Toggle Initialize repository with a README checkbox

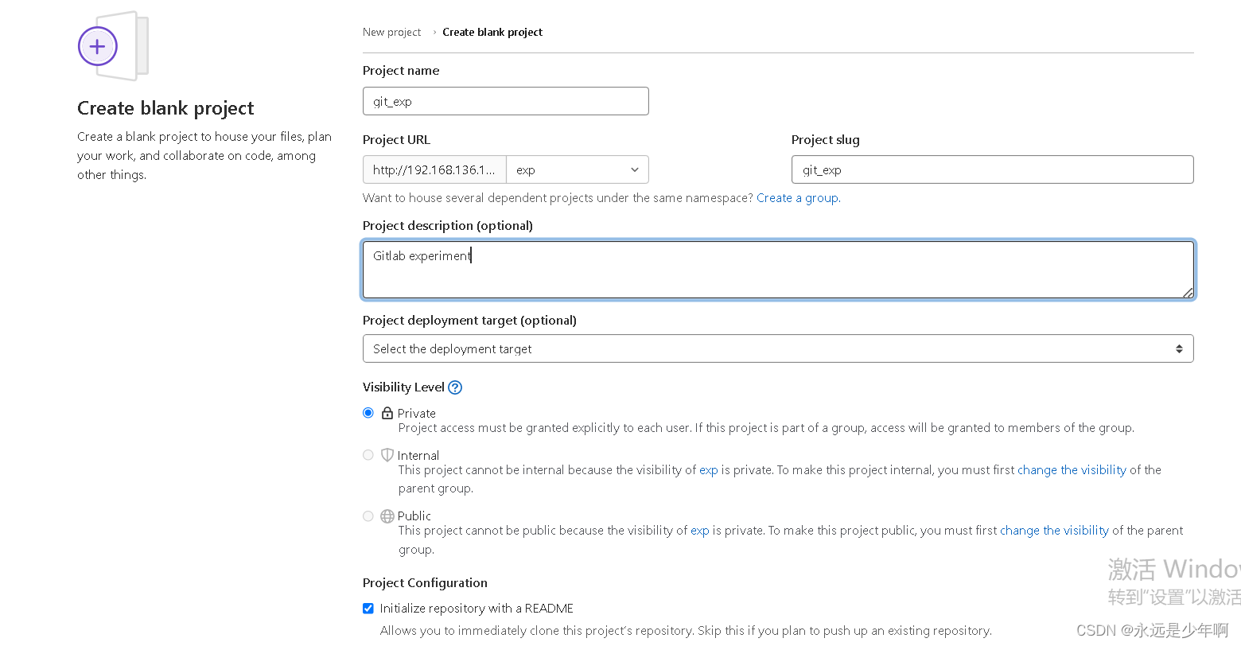pyautogui.click(x=368, y=609)
